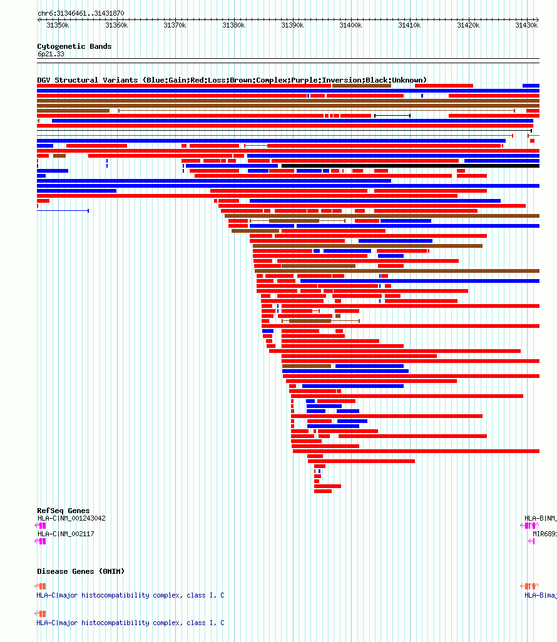
Task: Click the 31360k ruler position label
Action: tap(117, 26)
